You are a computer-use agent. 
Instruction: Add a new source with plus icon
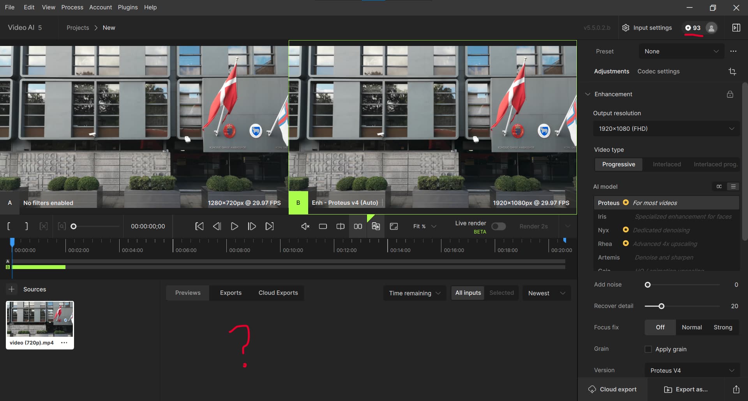12,289
